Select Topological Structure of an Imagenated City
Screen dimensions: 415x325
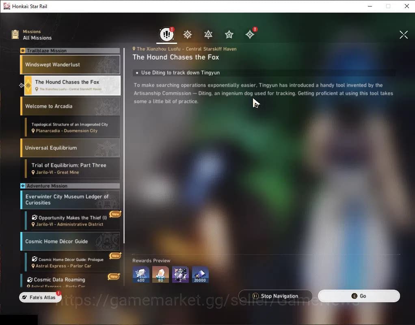pyautogui.click(x=72, y=128)
